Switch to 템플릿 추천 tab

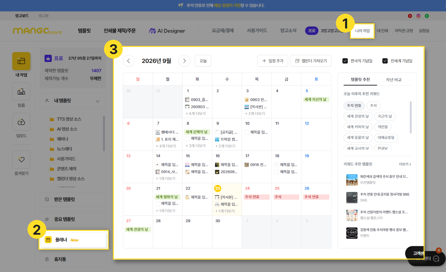(x=360, y=79)
